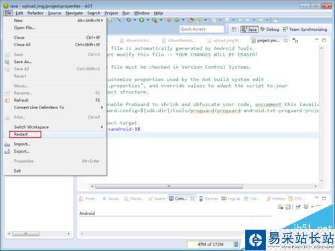Click the Import icon in the File menu
This screenshot has height=251, width=335.
[7, 145]
